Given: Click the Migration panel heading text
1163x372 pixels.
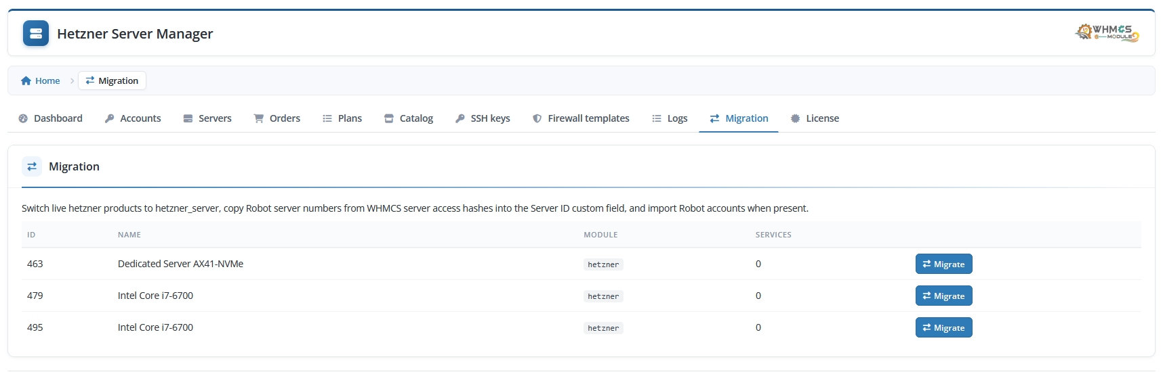Looking at the screenshot, I should (x=74, y=166).
